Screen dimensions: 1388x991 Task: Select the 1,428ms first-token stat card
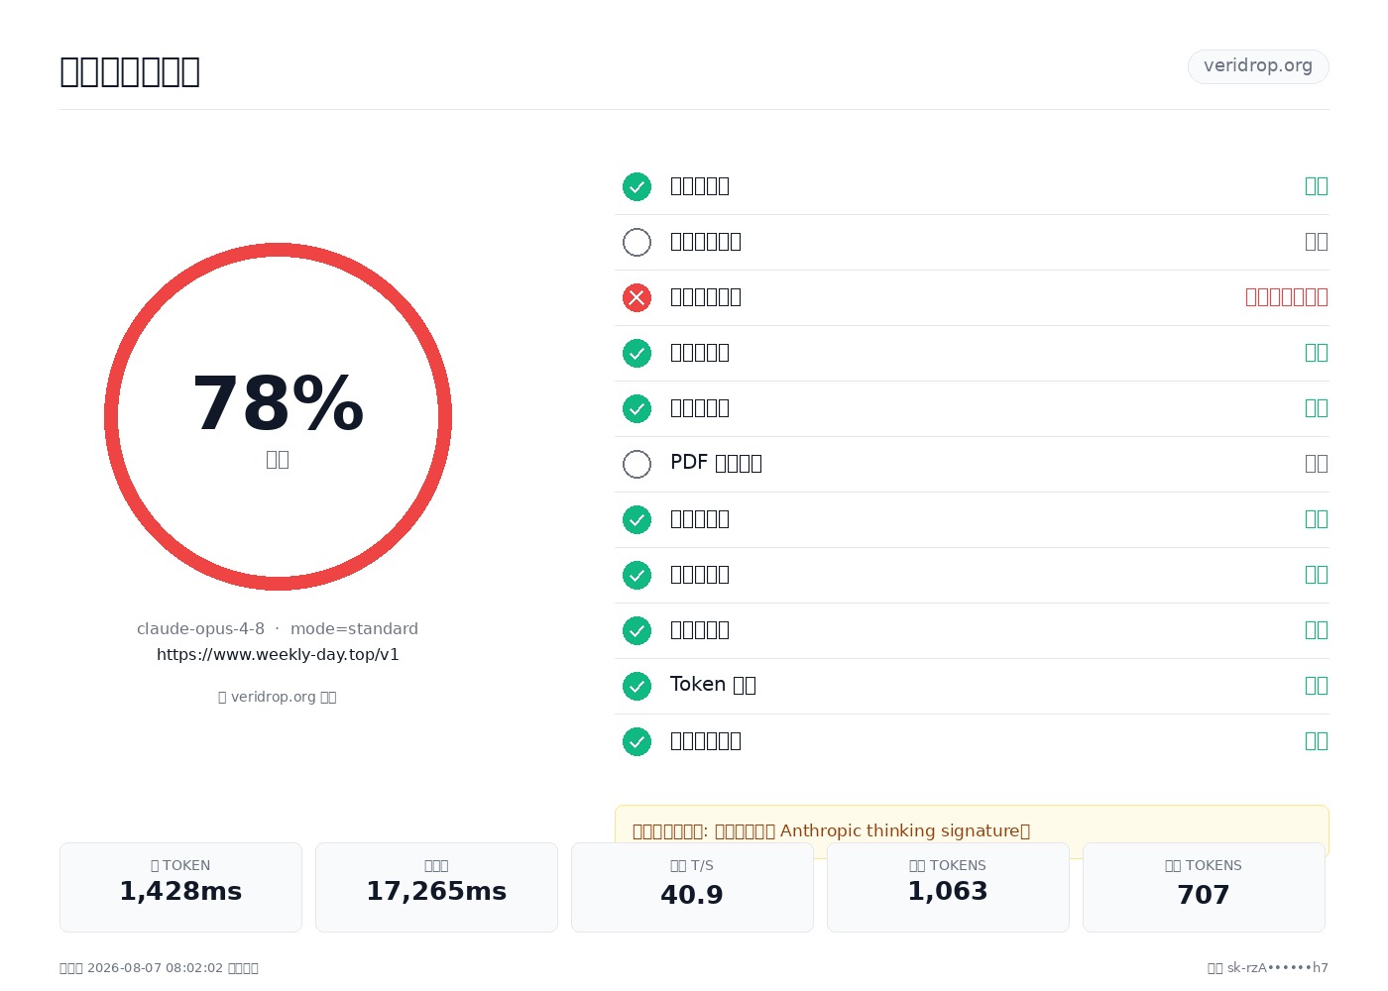point(180,887)
